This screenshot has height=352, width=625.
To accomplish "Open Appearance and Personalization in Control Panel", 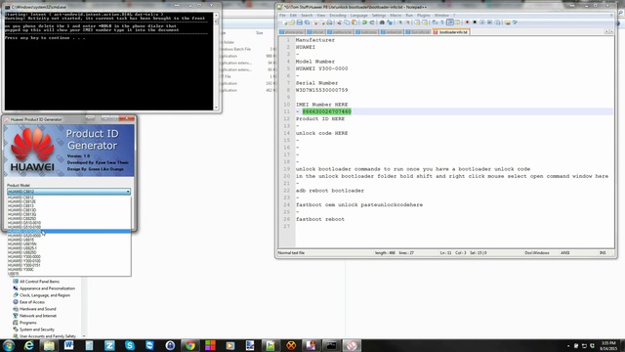I will click(47, 288).
